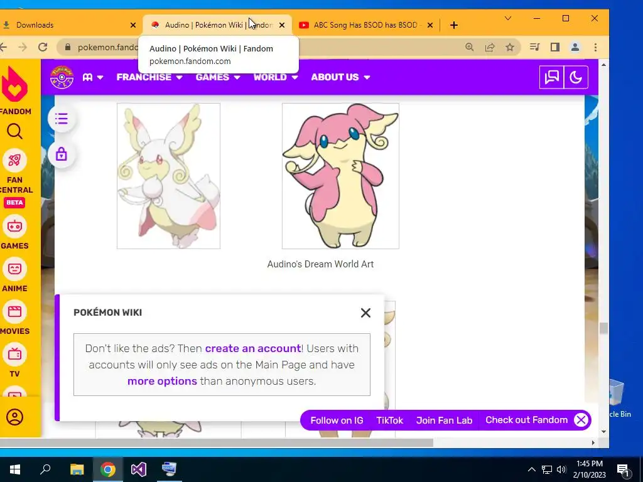The height and width of the screenshot is (482, 643).
Task: Open the Windows Start menu
Action: point(15,469)
